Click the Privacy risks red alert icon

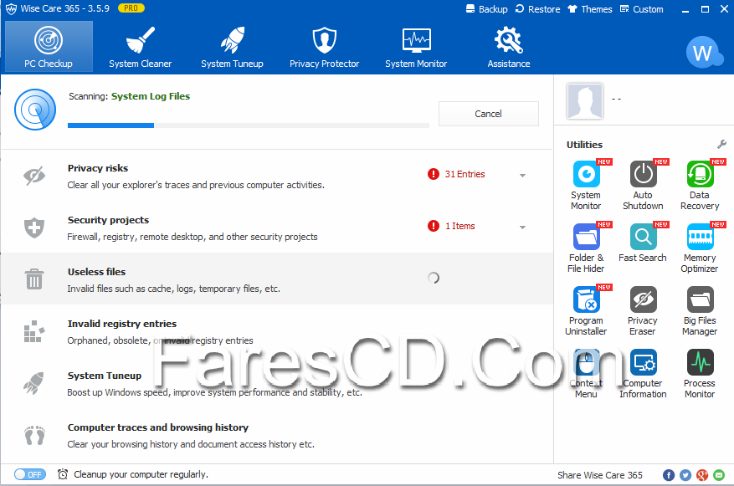pyautogui.click(x=434, y=174)
